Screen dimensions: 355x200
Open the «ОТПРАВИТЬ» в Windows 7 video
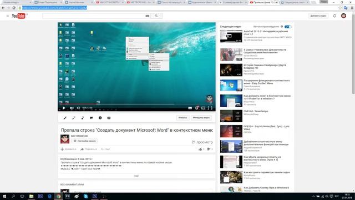click(x=267, y=97)
